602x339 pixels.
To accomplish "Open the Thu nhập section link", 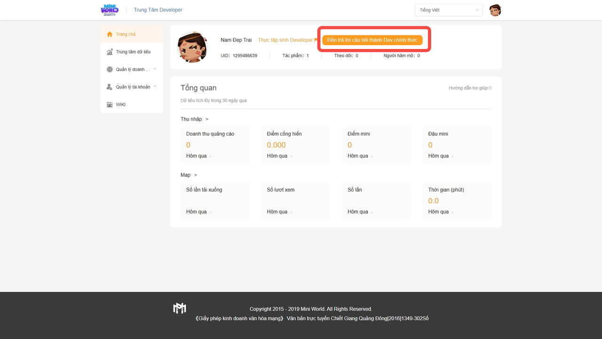I will (x=194, y=119).
